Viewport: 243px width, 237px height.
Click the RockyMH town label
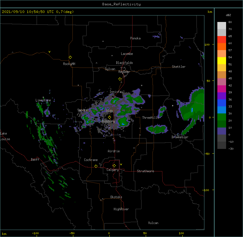click(69, 64)
